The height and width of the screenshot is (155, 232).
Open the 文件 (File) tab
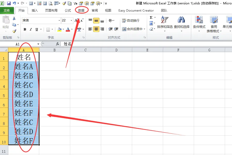coord(7,11)
